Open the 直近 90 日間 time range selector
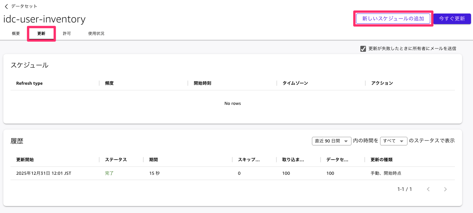 pyautogui.click(x=331, y=141)
